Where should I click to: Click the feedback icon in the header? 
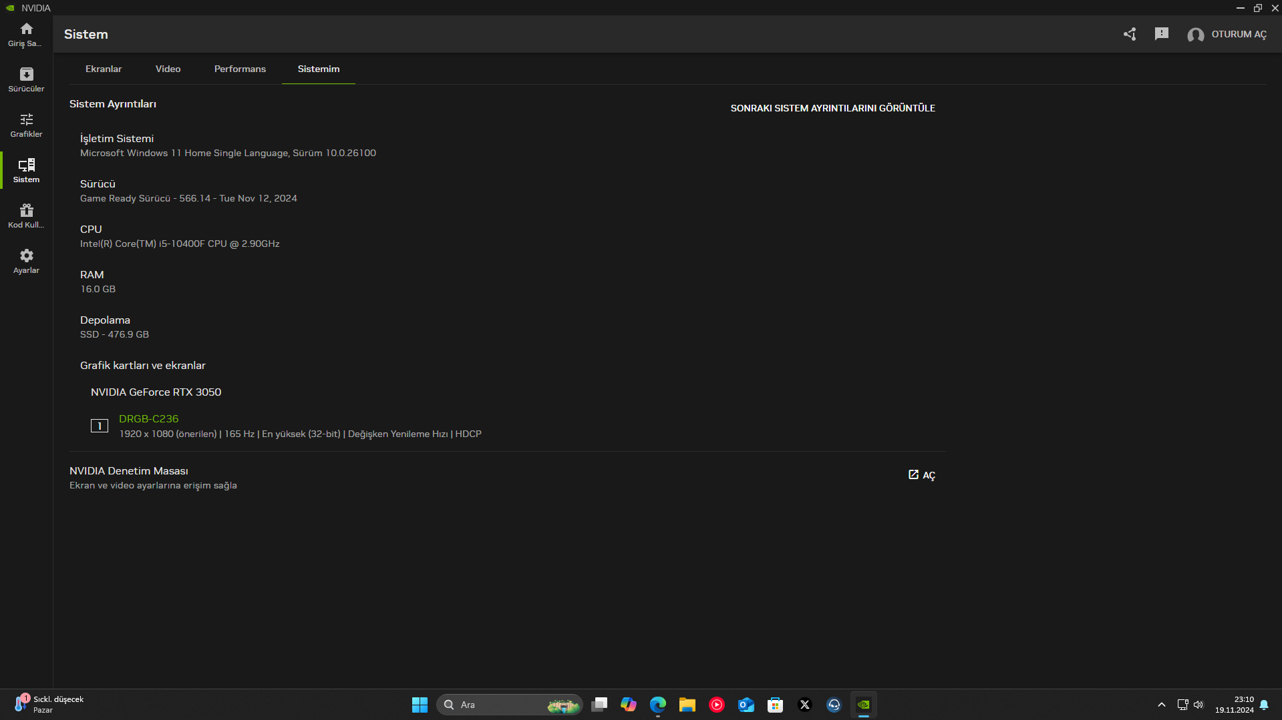point(1162,34)
